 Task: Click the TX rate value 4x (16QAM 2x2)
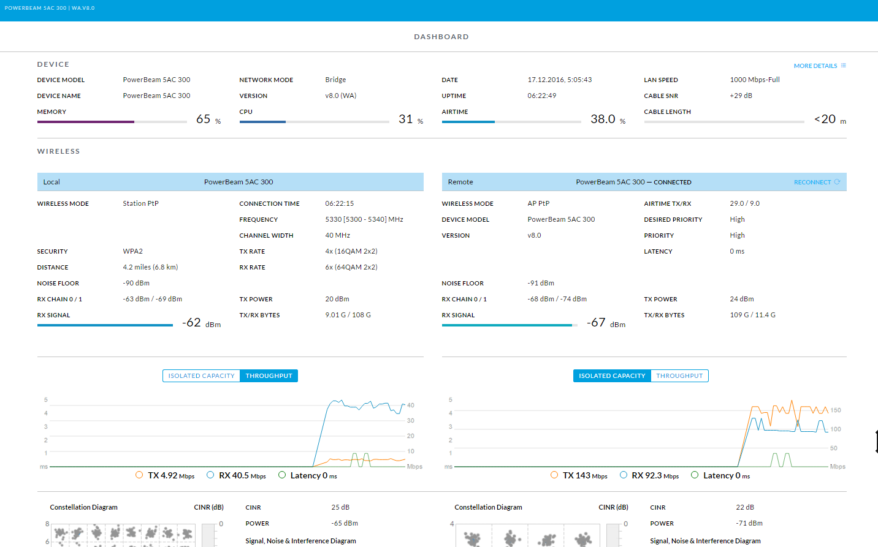(351, 251)
